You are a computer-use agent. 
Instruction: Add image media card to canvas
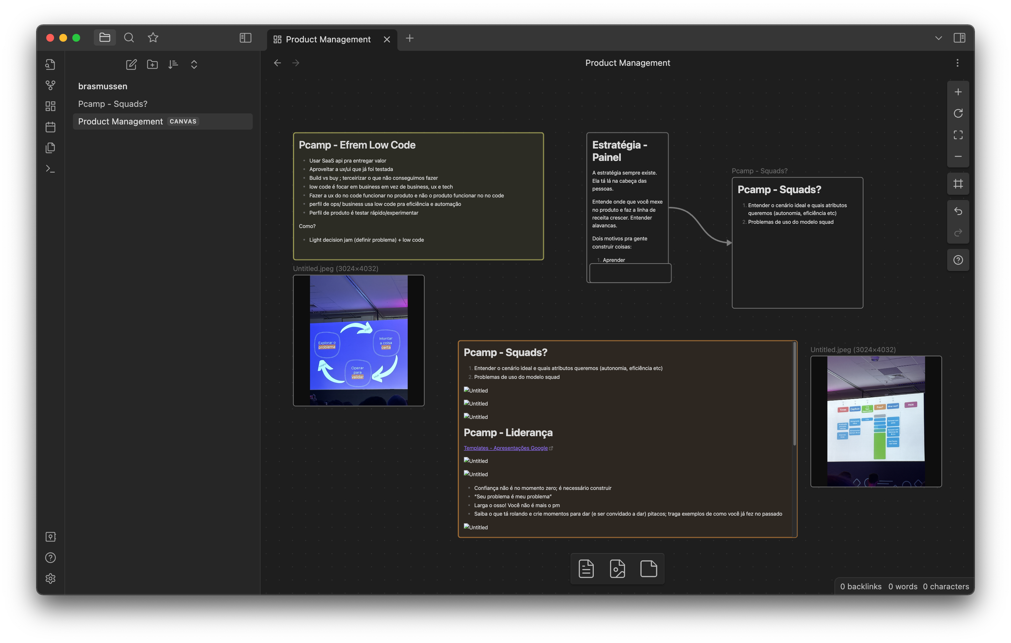pos(617,569)
